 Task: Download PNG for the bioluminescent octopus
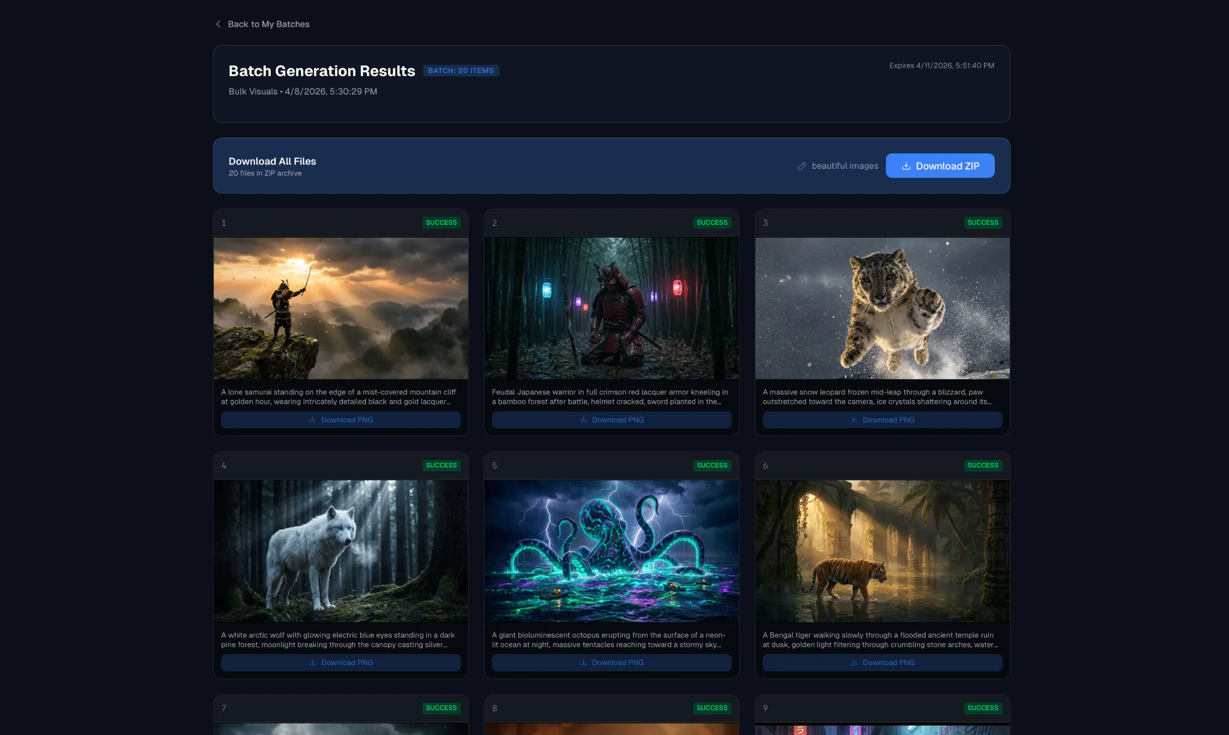click(612, 662)
